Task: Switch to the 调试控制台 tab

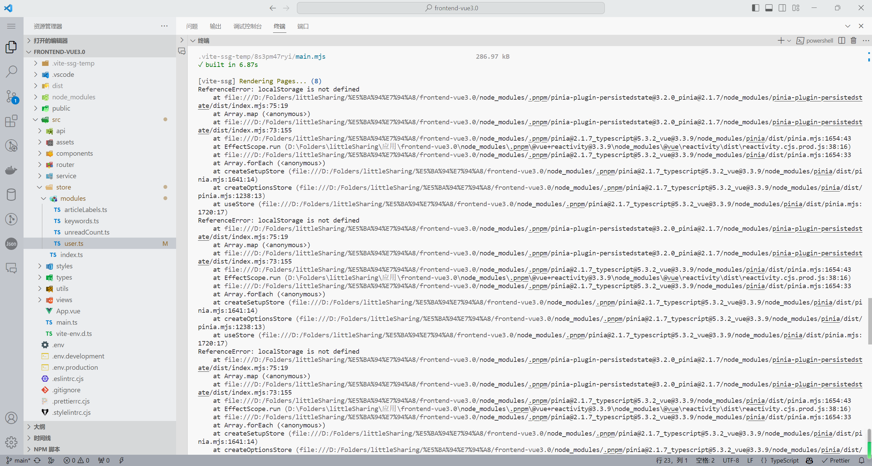Action: coord(247,26)
